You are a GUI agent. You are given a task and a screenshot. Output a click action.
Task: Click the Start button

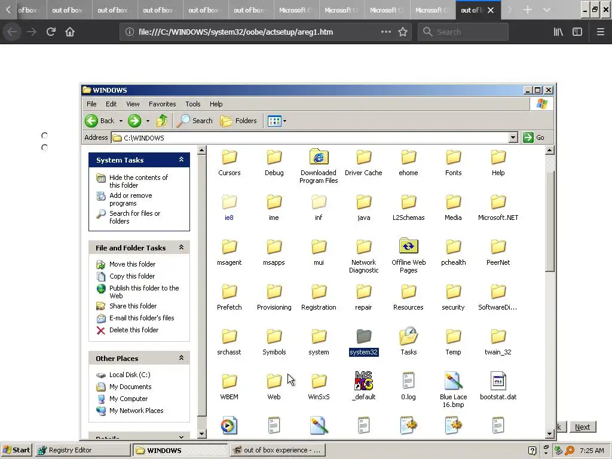coord(17,450)
